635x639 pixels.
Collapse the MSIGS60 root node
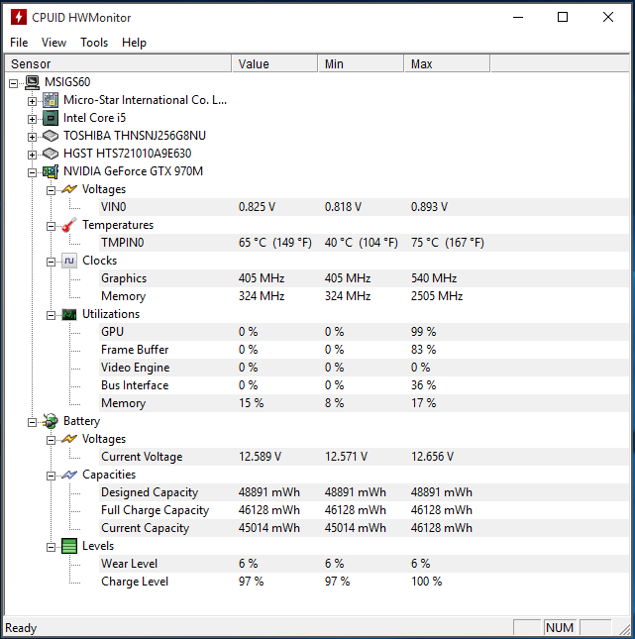[x=14, y=83]
